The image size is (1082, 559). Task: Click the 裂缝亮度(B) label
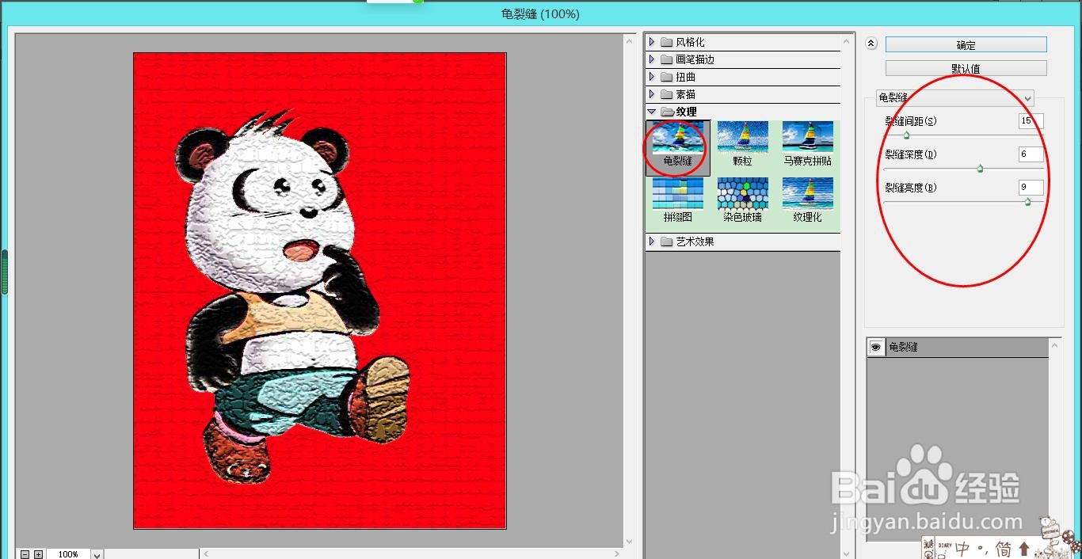pos(911,188)
